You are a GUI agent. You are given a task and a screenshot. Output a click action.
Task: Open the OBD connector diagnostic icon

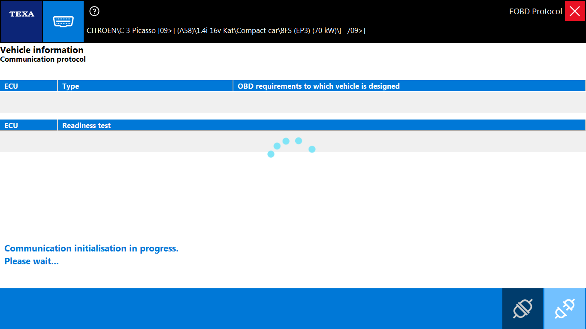(x=63, y=21)
